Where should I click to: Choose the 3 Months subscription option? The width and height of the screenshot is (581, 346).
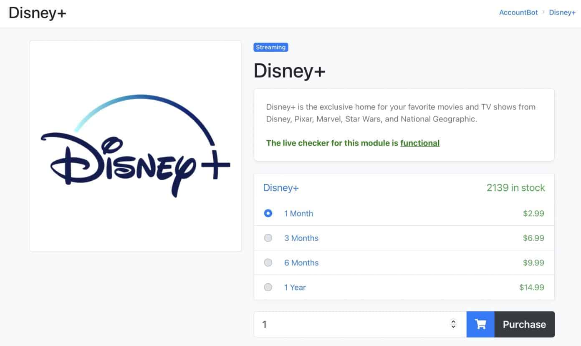click(268, 238)
